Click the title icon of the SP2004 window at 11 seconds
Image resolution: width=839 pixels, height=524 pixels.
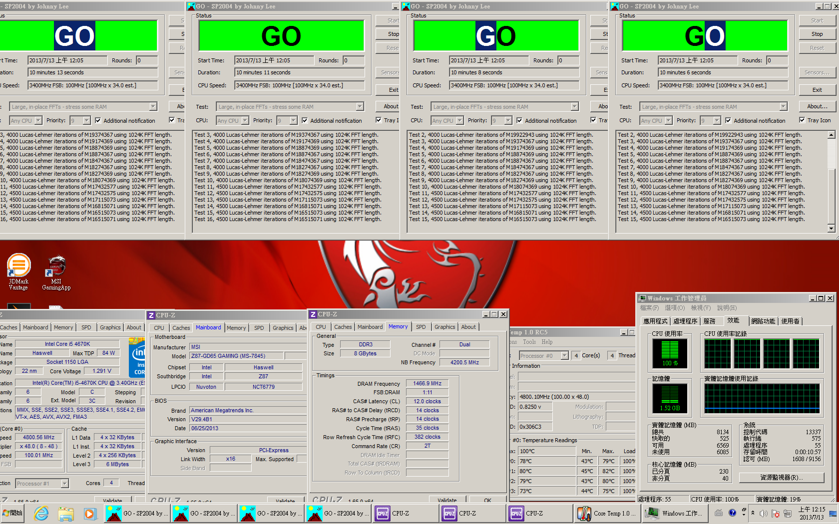click(x=191, y=6)
